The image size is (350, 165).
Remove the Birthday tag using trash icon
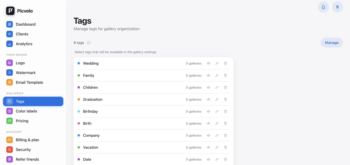(225, 111)
